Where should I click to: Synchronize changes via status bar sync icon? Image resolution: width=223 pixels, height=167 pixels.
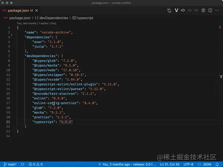point(23,164)
